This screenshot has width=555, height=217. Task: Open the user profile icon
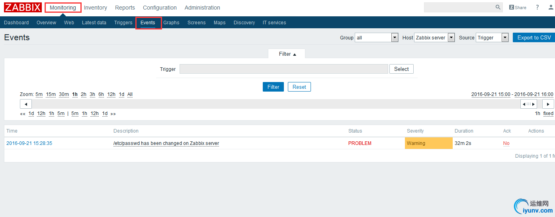[551, 8]
